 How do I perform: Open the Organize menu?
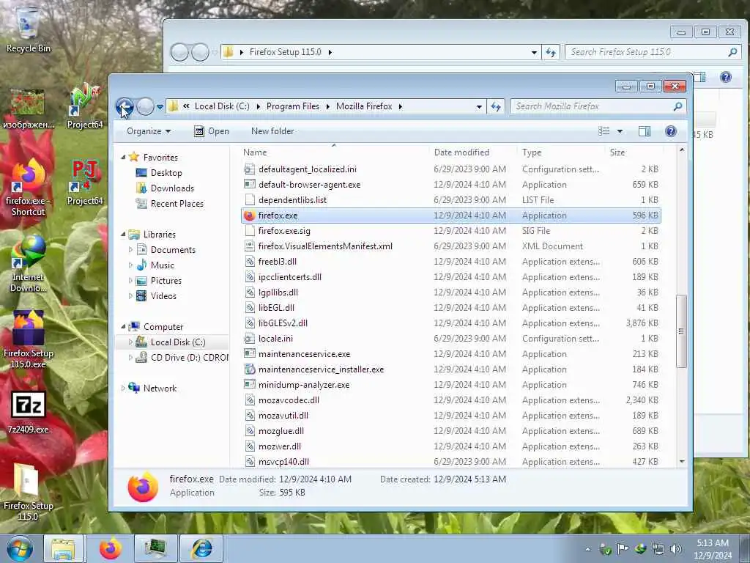click(x=148, y=131)
